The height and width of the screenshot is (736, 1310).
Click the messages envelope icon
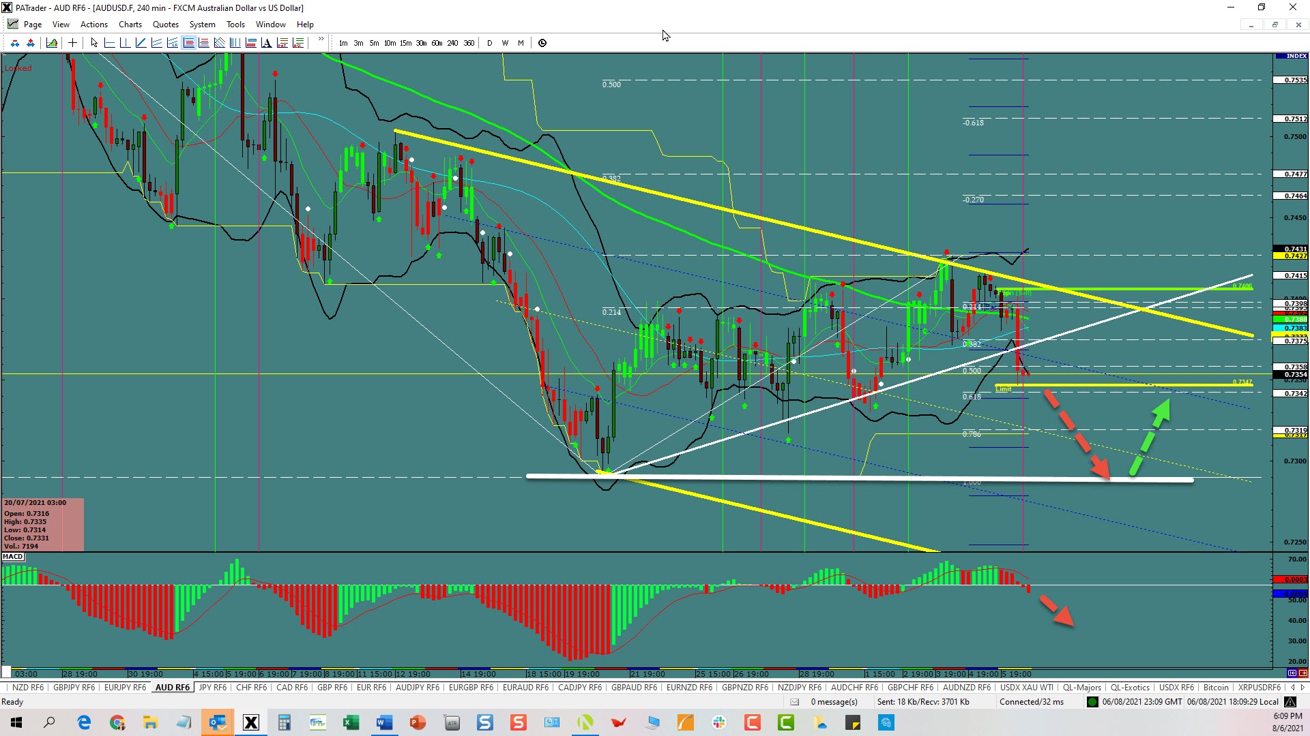(794, 702)
